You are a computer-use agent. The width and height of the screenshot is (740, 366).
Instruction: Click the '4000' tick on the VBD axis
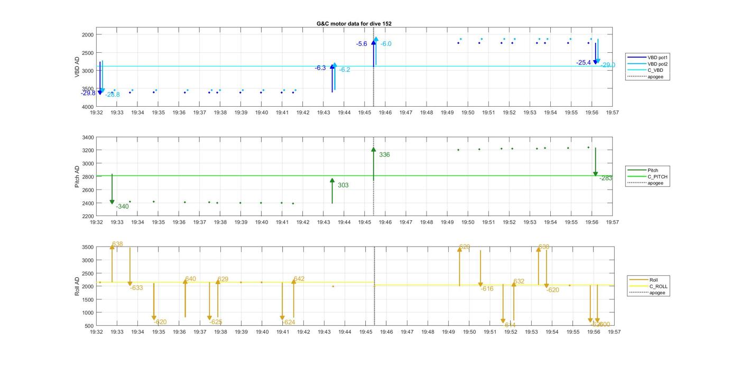pos(88,107)
